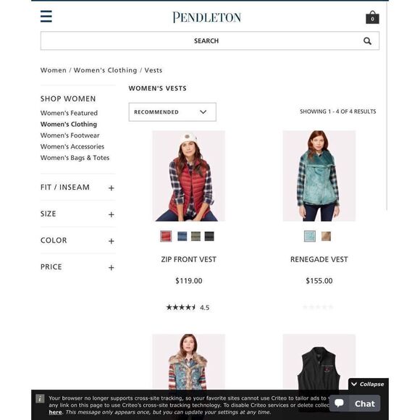Open the hamburger navigation menu
420x420 pixels.
[46, 17]
